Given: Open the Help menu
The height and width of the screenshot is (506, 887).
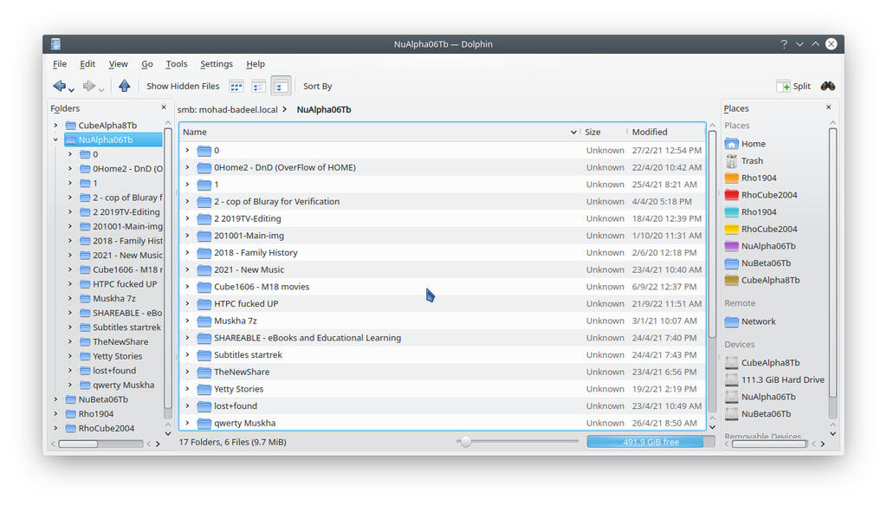Looking at the screenshot, I should (256, 64).
